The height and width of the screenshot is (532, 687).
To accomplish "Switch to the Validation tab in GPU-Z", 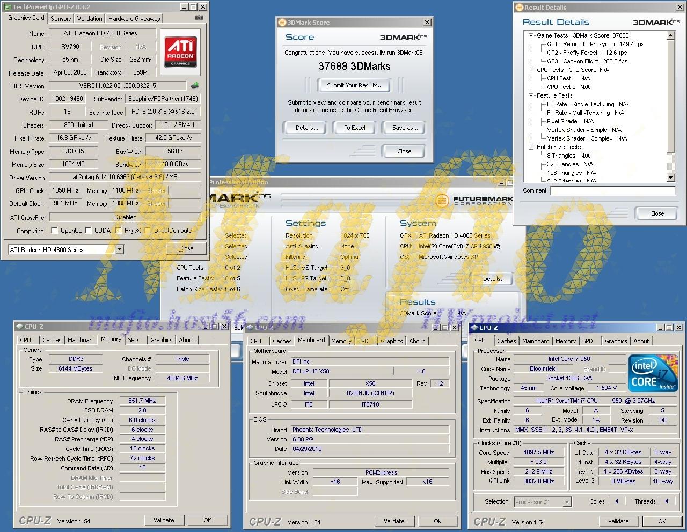I will pos(90,18).
